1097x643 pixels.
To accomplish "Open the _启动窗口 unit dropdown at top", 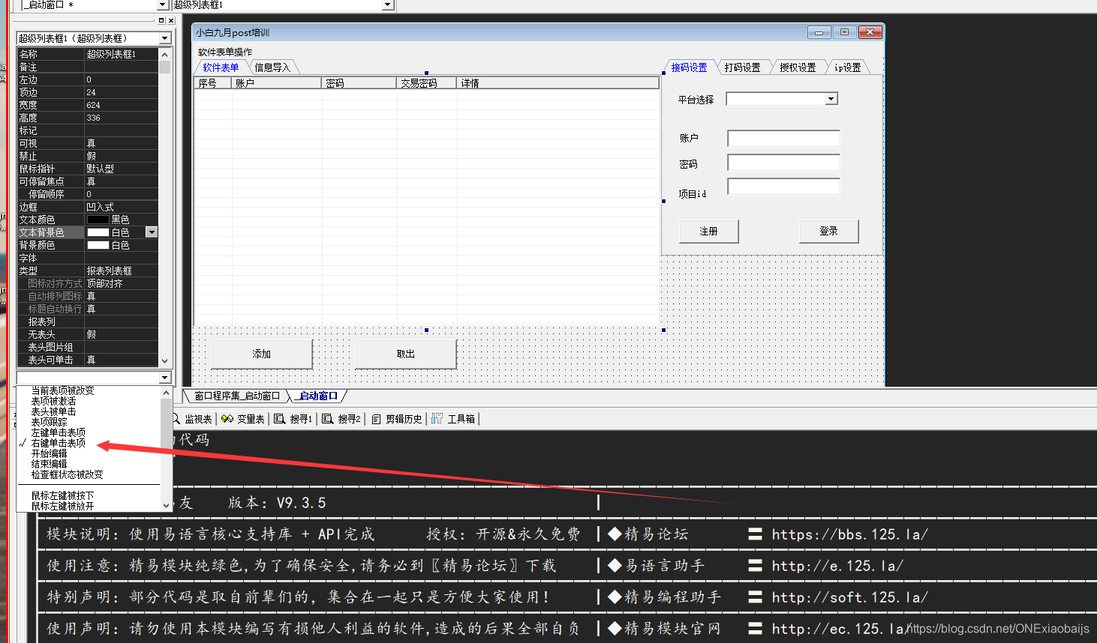I will tap(162, 5).
